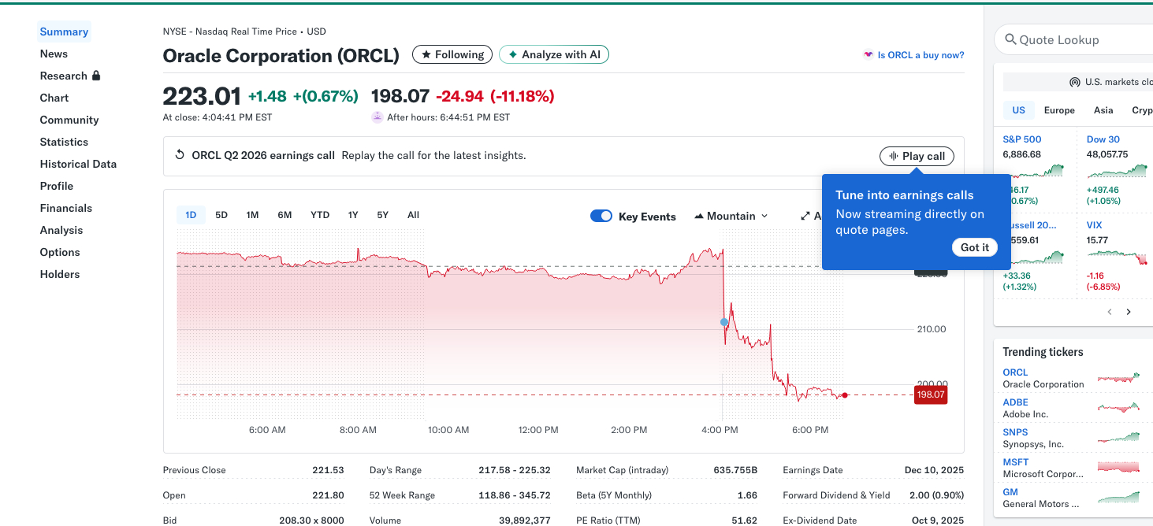The height and width of the screenshot is (526, 1153).
Task: Open the ADBE trending ticker link
Action: [1015, 402]
